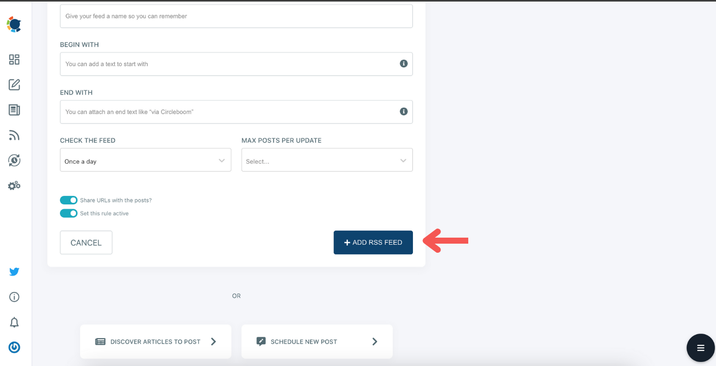
Task: Open the 'Check the feed' frequency dropdown
Action: coord(145,160)
